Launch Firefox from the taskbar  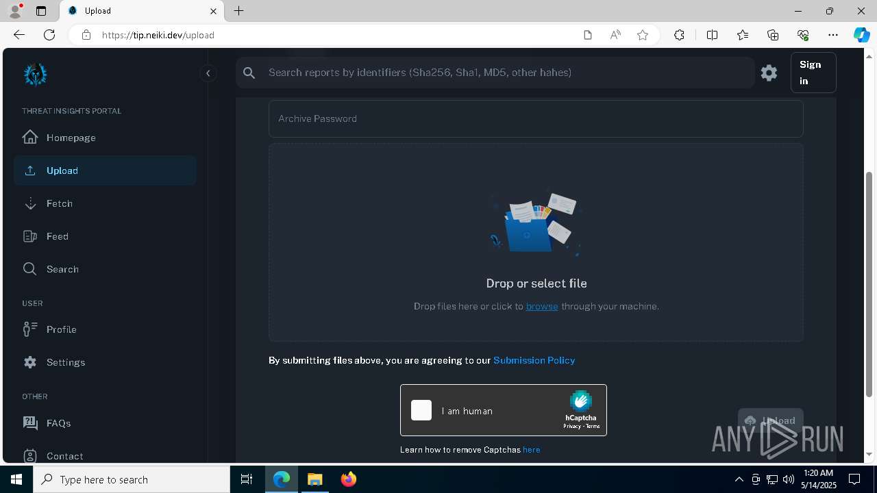349,479
